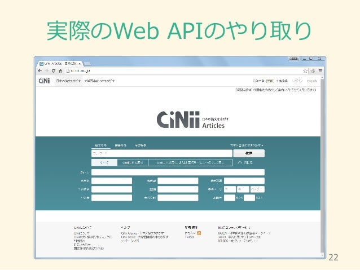Bookmark this page with the star icon
This screenshot has height=270, width=360.
pos(305,71)
